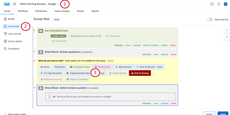
Task: View notifications bell icon
Action: (219, 4)
